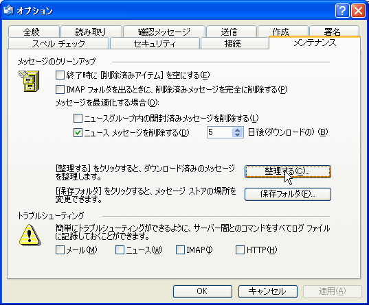Viewport: 369px width, 305px height.
Task: Toggle IMAP purge deleted messages checkbox
Action: tap(60, 90)
